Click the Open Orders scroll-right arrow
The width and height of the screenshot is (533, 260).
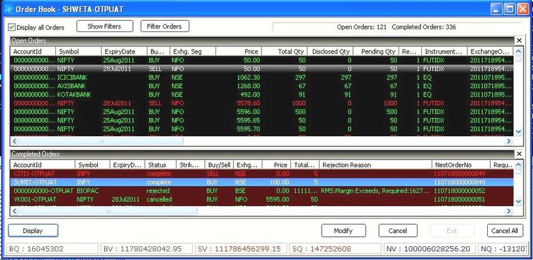[509, 141]
